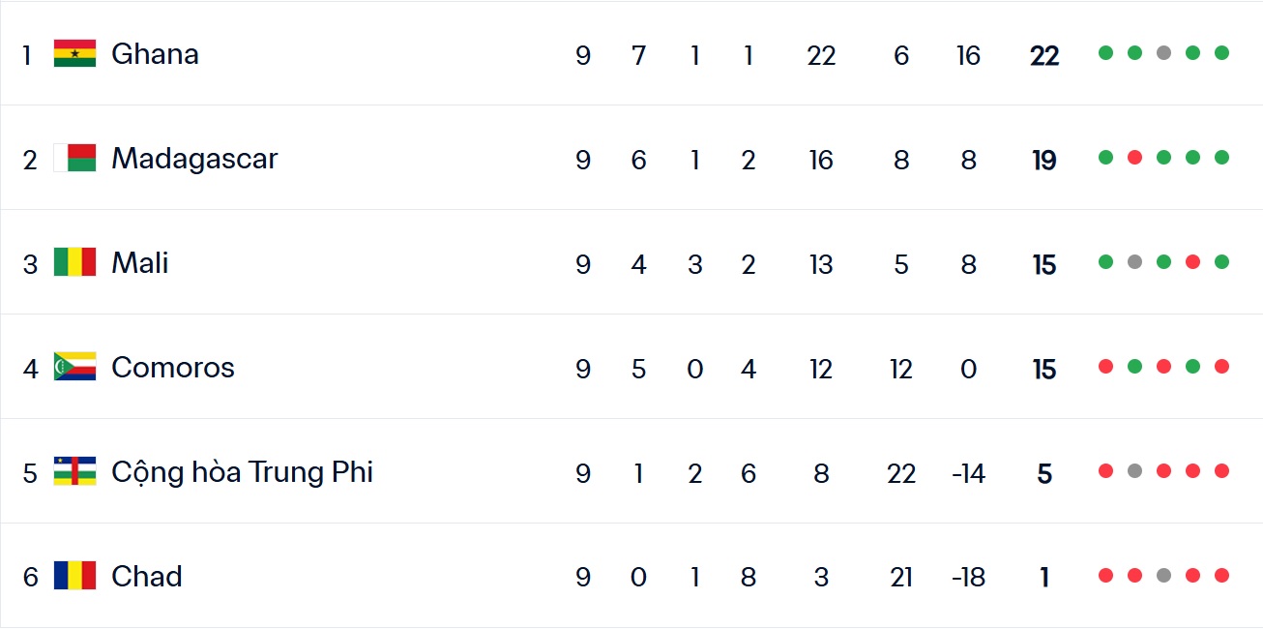Open the Madagascar team page
The image size is (1263, 629).
coord(194,158)
